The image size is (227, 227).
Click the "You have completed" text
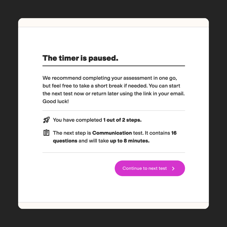pos(77,120)
